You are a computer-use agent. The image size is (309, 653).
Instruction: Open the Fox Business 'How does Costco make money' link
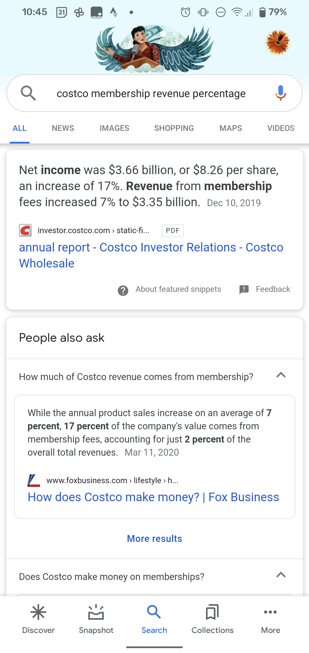coord(153,497)
